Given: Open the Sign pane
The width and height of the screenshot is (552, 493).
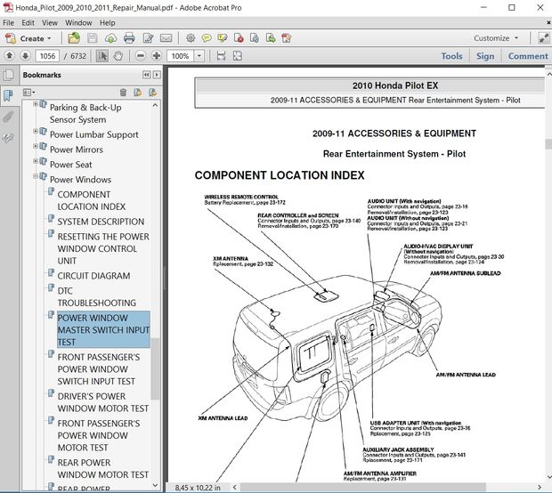Looking at the screenshot, I should 485,56.
